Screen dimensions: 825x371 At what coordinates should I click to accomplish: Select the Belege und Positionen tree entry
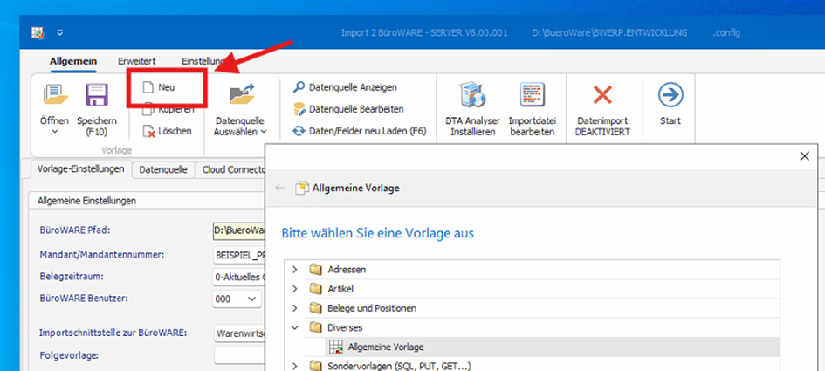371,308
